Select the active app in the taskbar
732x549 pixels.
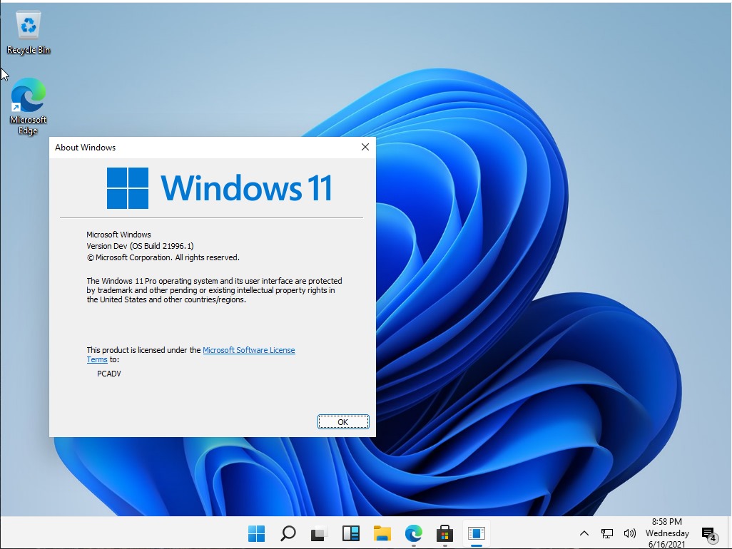point(476,533)
